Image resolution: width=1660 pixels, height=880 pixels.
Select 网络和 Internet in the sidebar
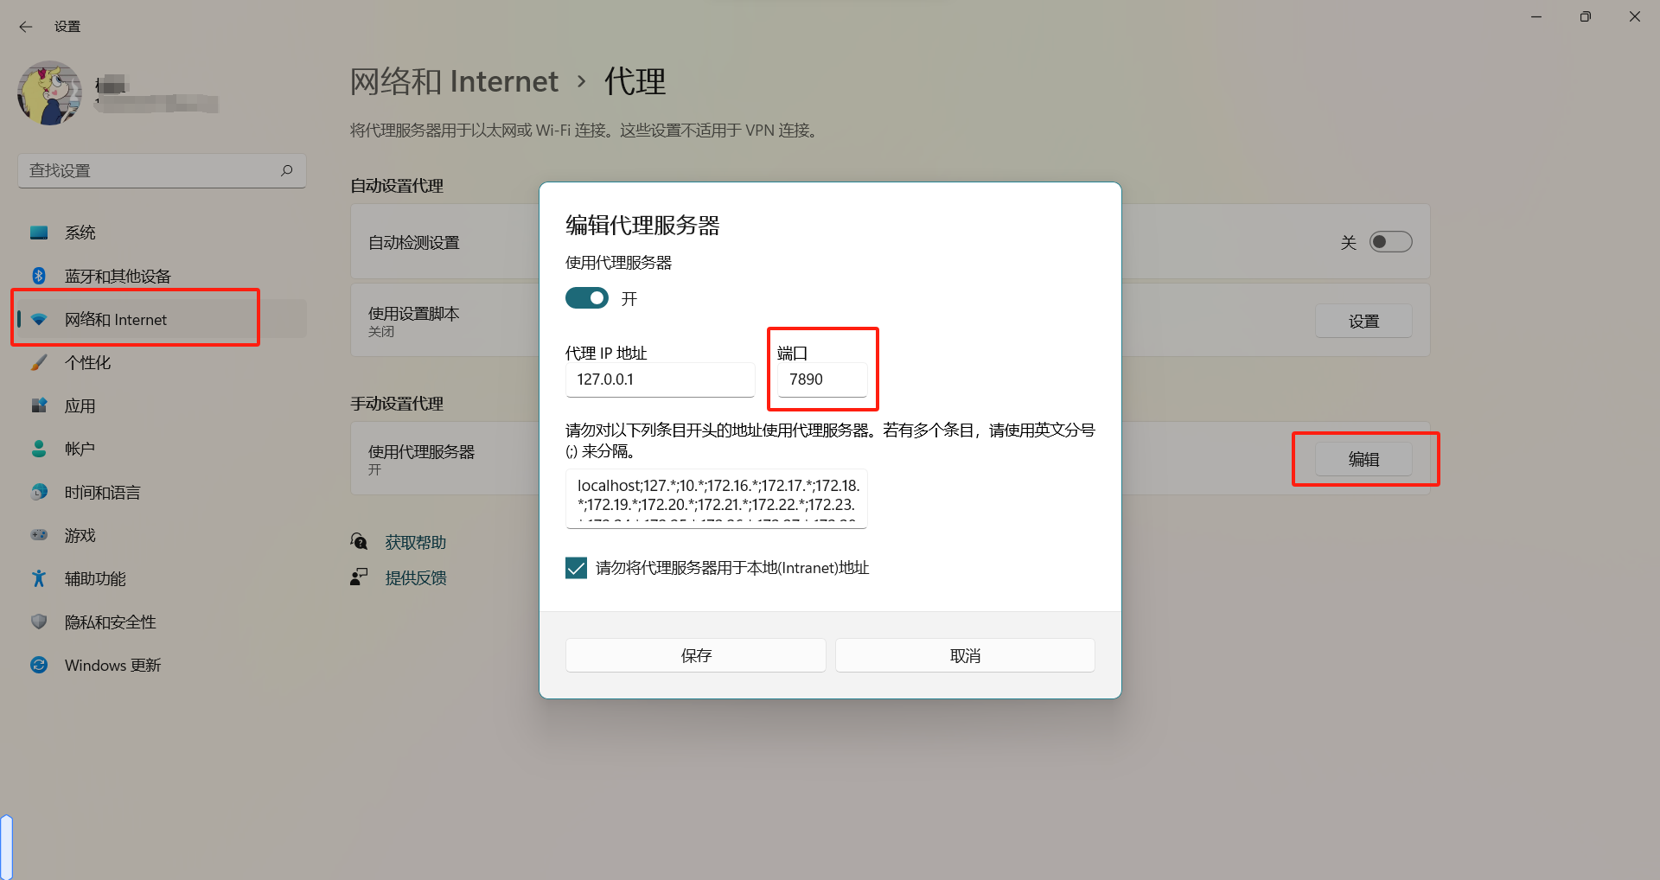click(114, 319)
